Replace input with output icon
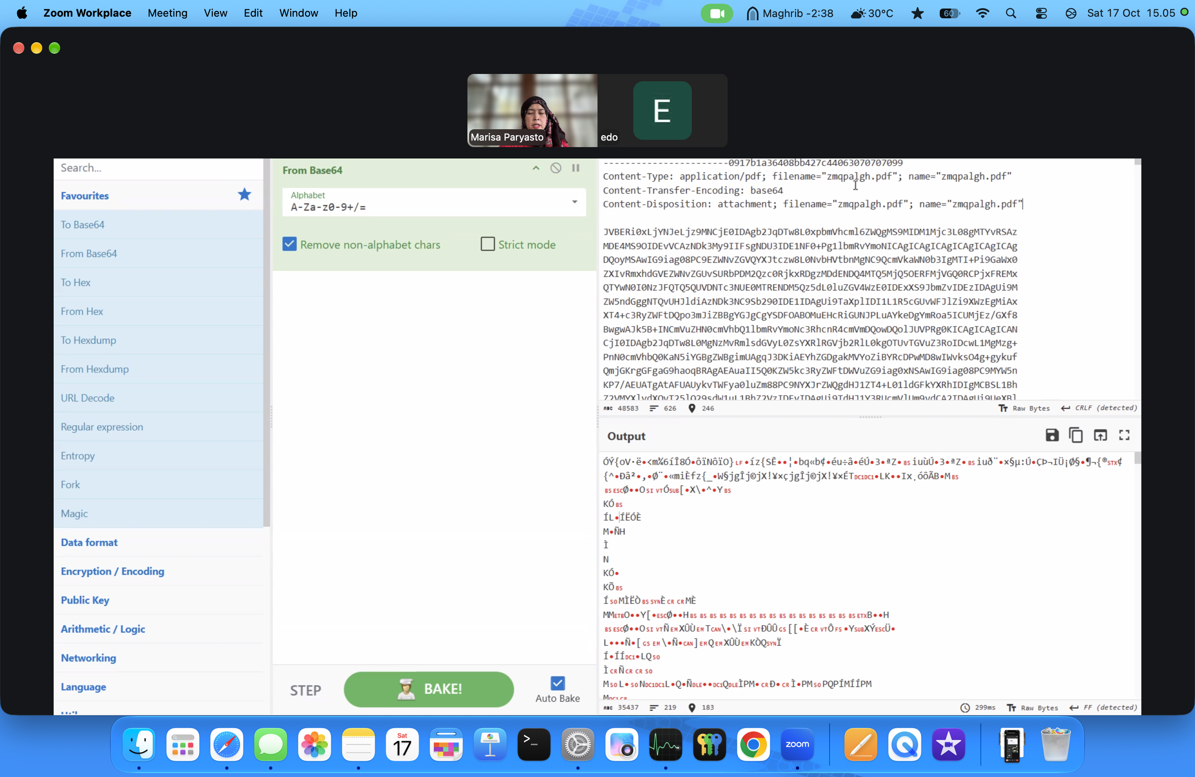This screenshot has height=777, width=1195. pos(1100,435)
